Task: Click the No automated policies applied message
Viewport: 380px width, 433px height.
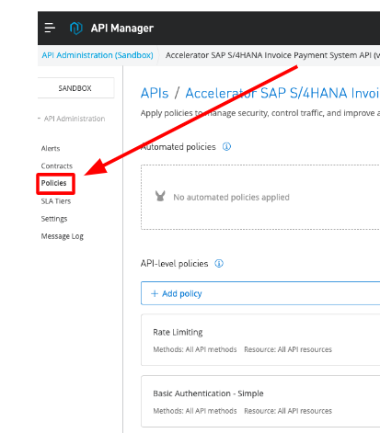Action: coord(232,198)
